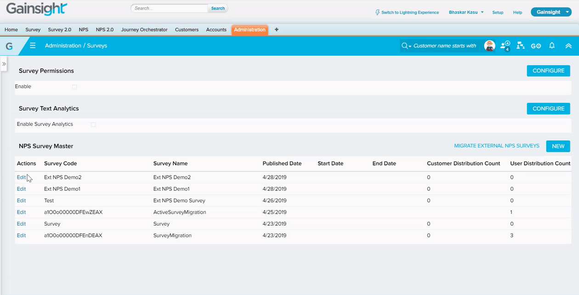Screen dimensions: 579x295
Task: Add a new tab with the plus icon
Action: pos(276,29)
